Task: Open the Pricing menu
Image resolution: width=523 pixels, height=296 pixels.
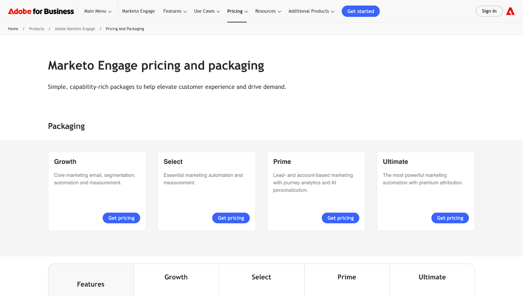Action: click(x=237, y=11)
